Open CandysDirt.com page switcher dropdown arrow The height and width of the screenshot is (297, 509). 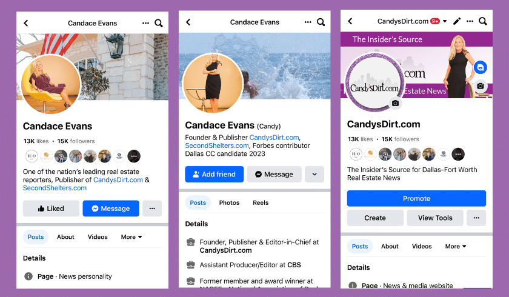445,21
